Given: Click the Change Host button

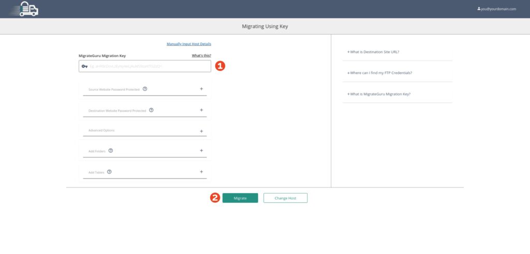Looking at the screenshot, I should point(285,198).
